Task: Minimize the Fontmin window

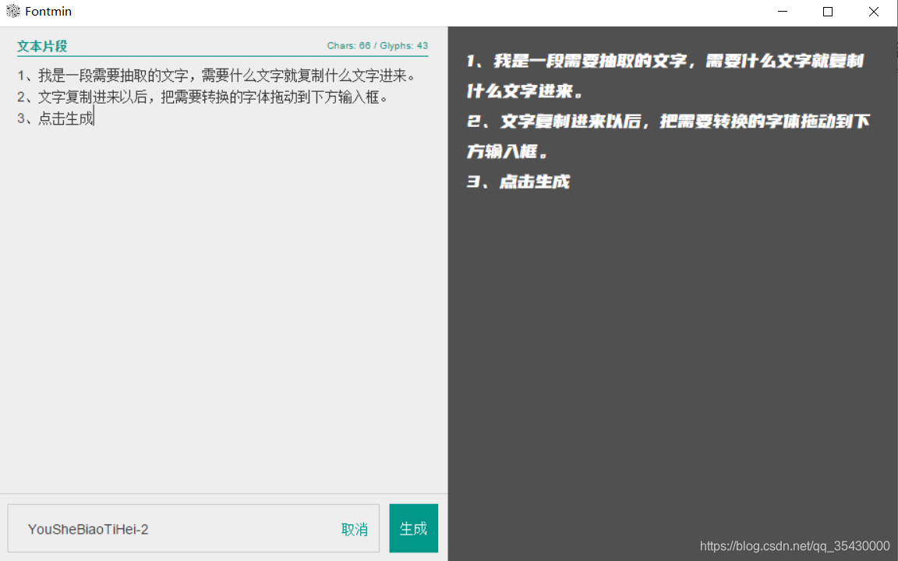Action: 782,12
